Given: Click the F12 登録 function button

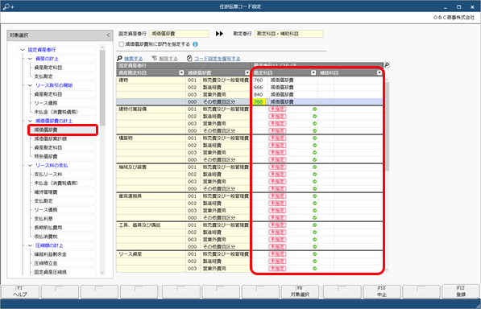Looking at the screenshot, I should 461,291.
